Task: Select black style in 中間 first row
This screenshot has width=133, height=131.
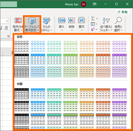Action: click(22, 94)
